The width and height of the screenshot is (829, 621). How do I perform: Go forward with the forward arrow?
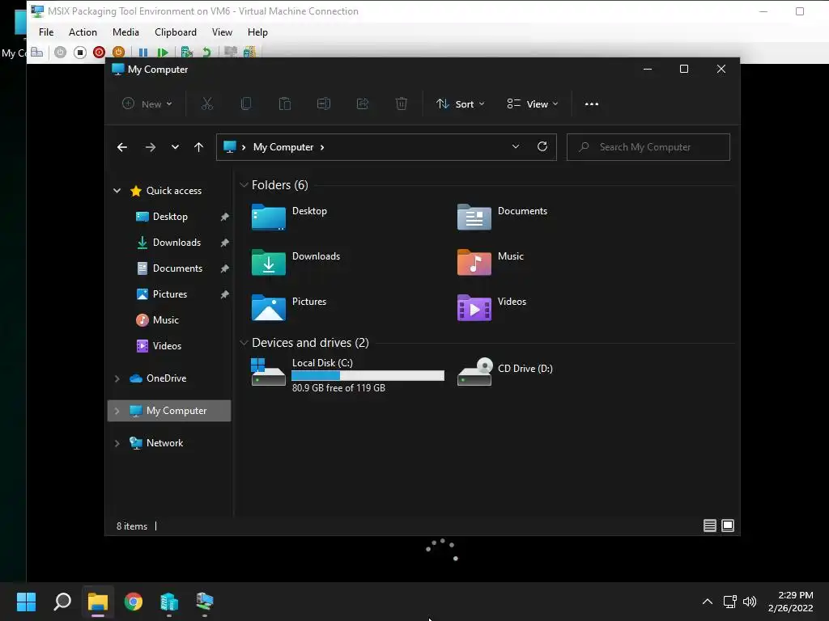point(150,147)
